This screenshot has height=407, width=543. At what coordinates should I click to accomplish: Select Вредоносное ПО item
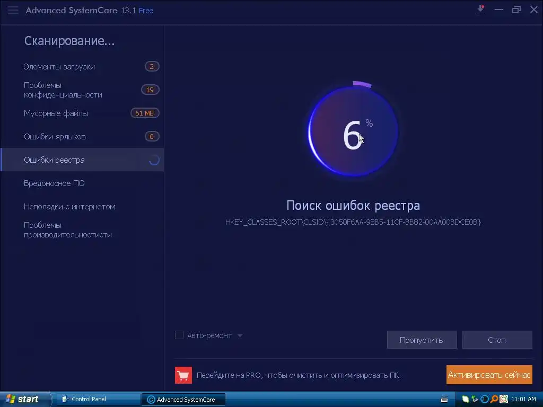coord(82,183)
